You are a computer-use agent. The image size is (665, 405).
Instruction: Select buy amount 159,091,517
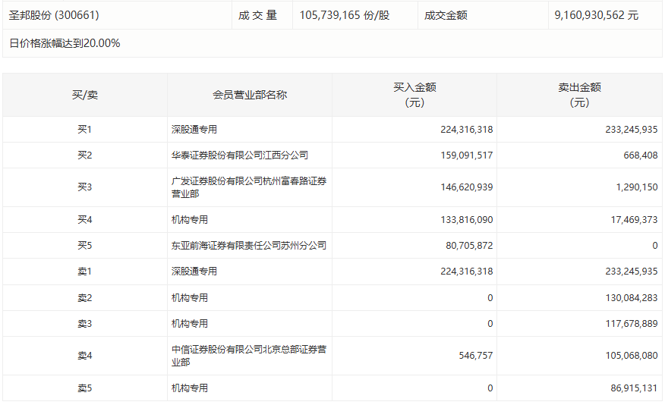[x=467, y=155]
